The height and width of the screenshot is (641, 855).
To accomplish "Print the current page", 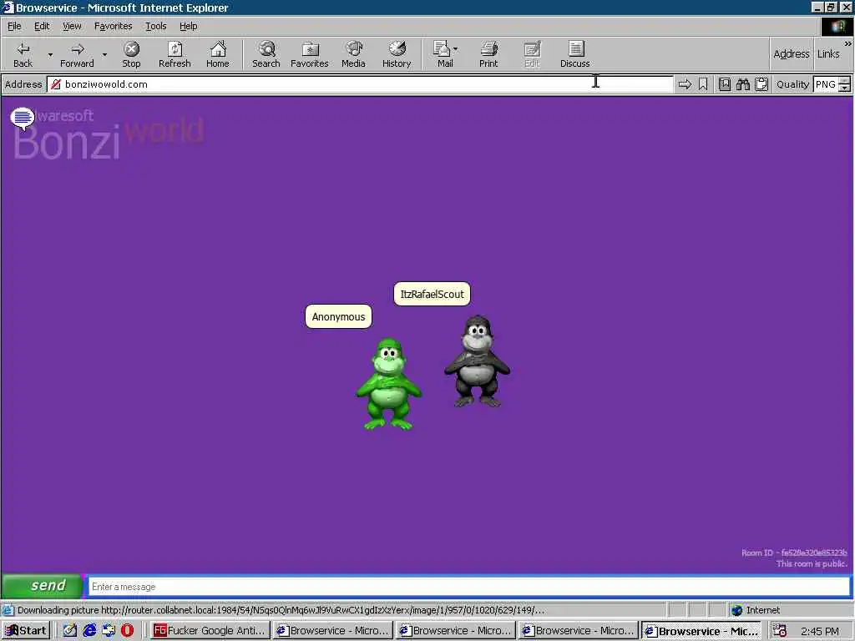I will [x=488, y=54].
